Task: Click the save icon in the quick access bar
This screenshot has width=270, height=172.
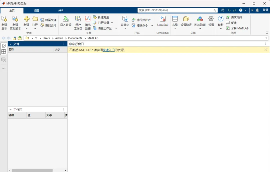Action: 223,10
